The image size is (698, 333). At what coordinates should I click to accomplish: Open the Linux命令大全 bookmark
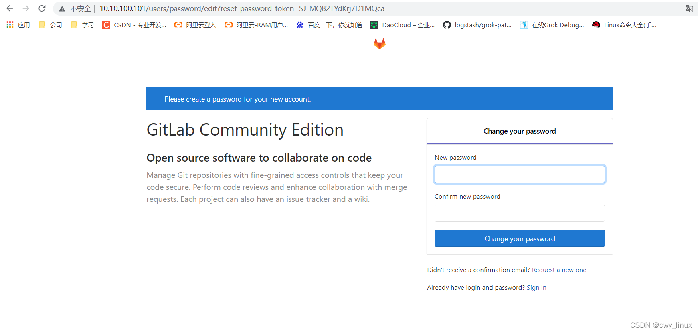(625, 25)
